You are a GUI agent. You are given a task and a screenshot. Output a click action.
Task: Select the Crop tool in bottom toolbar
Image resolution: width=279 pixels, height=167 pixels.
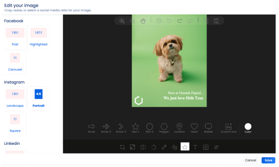(x=122, y=147)
